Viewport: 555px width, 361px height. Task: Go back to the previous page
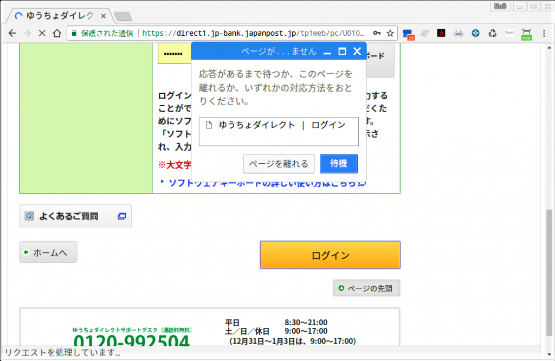point(12,33)
